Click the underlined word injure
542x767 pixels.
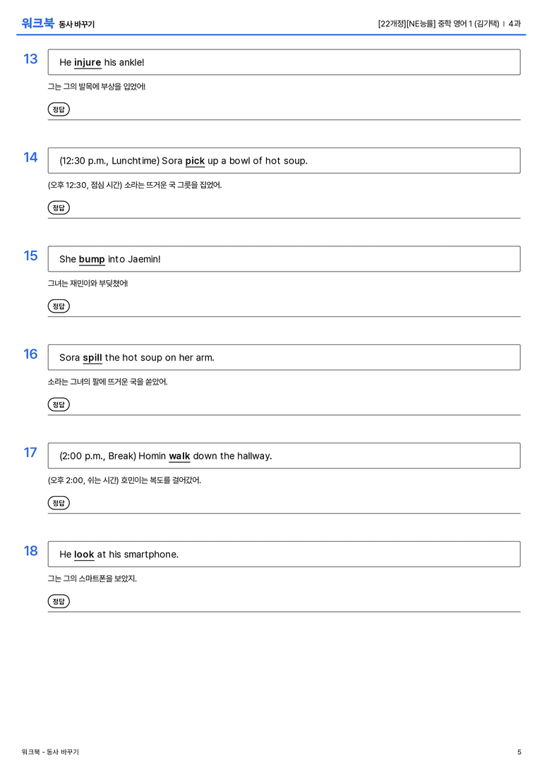click(88, 63)
